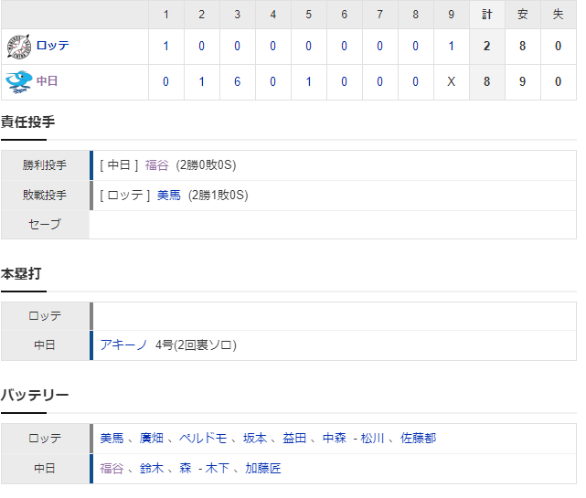The image size is (586, 498).
Task: Open losing pitcher 美馬 profile link
Action: coord(169,196)
